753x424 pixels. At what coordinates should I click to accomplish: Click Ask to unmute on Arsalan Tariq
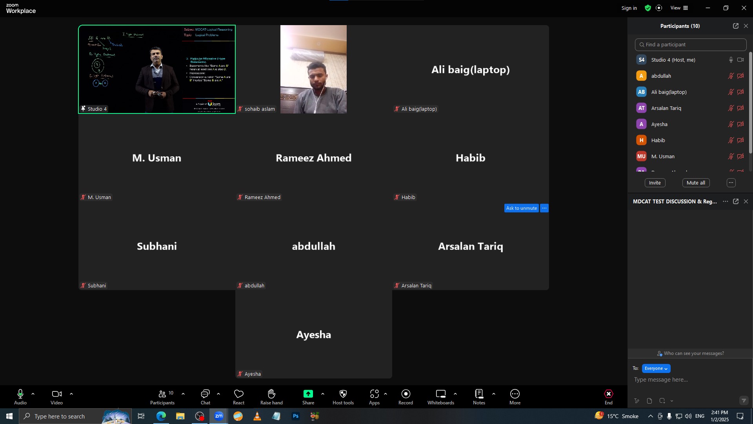[521, 208]
